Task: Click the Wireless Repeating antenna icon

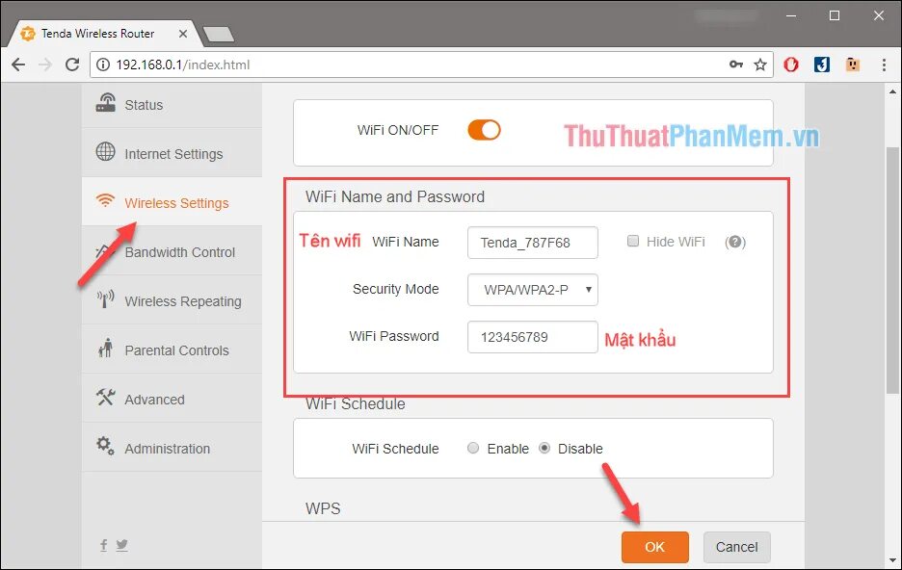Action: click(105, 298)
